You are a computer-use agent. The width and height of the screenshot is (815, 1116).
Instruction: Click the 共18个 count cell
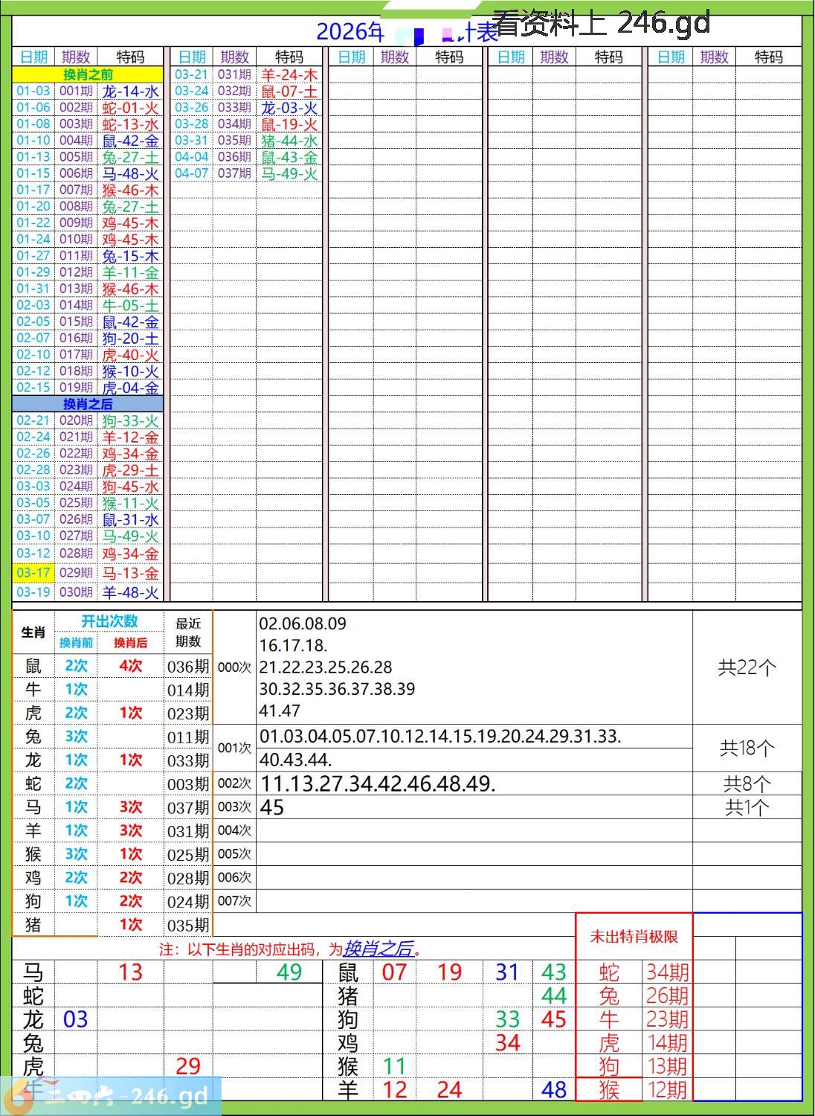pyautogui.click(x=747, y=748)
